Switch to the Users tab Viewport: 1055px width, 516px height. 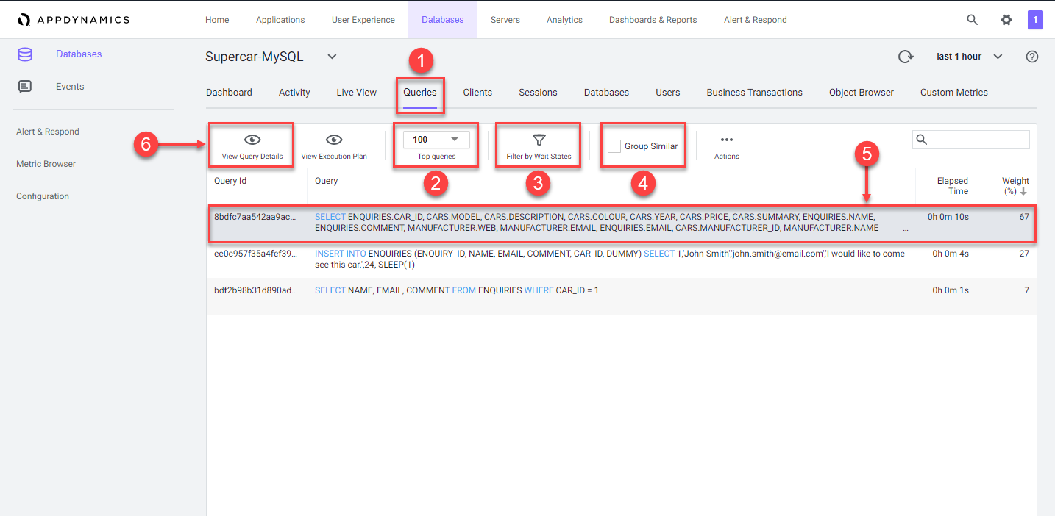(x=668, y=93)
